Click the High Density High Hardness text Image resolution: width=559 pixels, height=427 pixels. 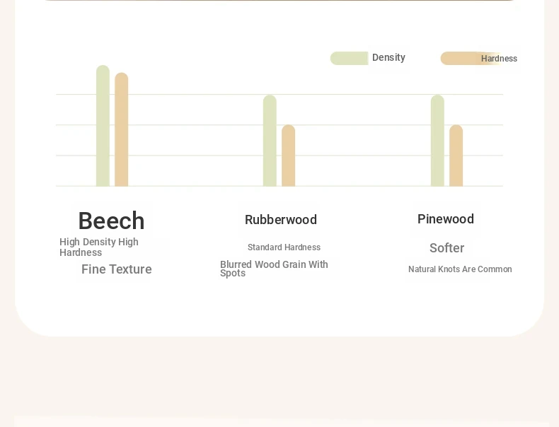(x=99, y=247)
